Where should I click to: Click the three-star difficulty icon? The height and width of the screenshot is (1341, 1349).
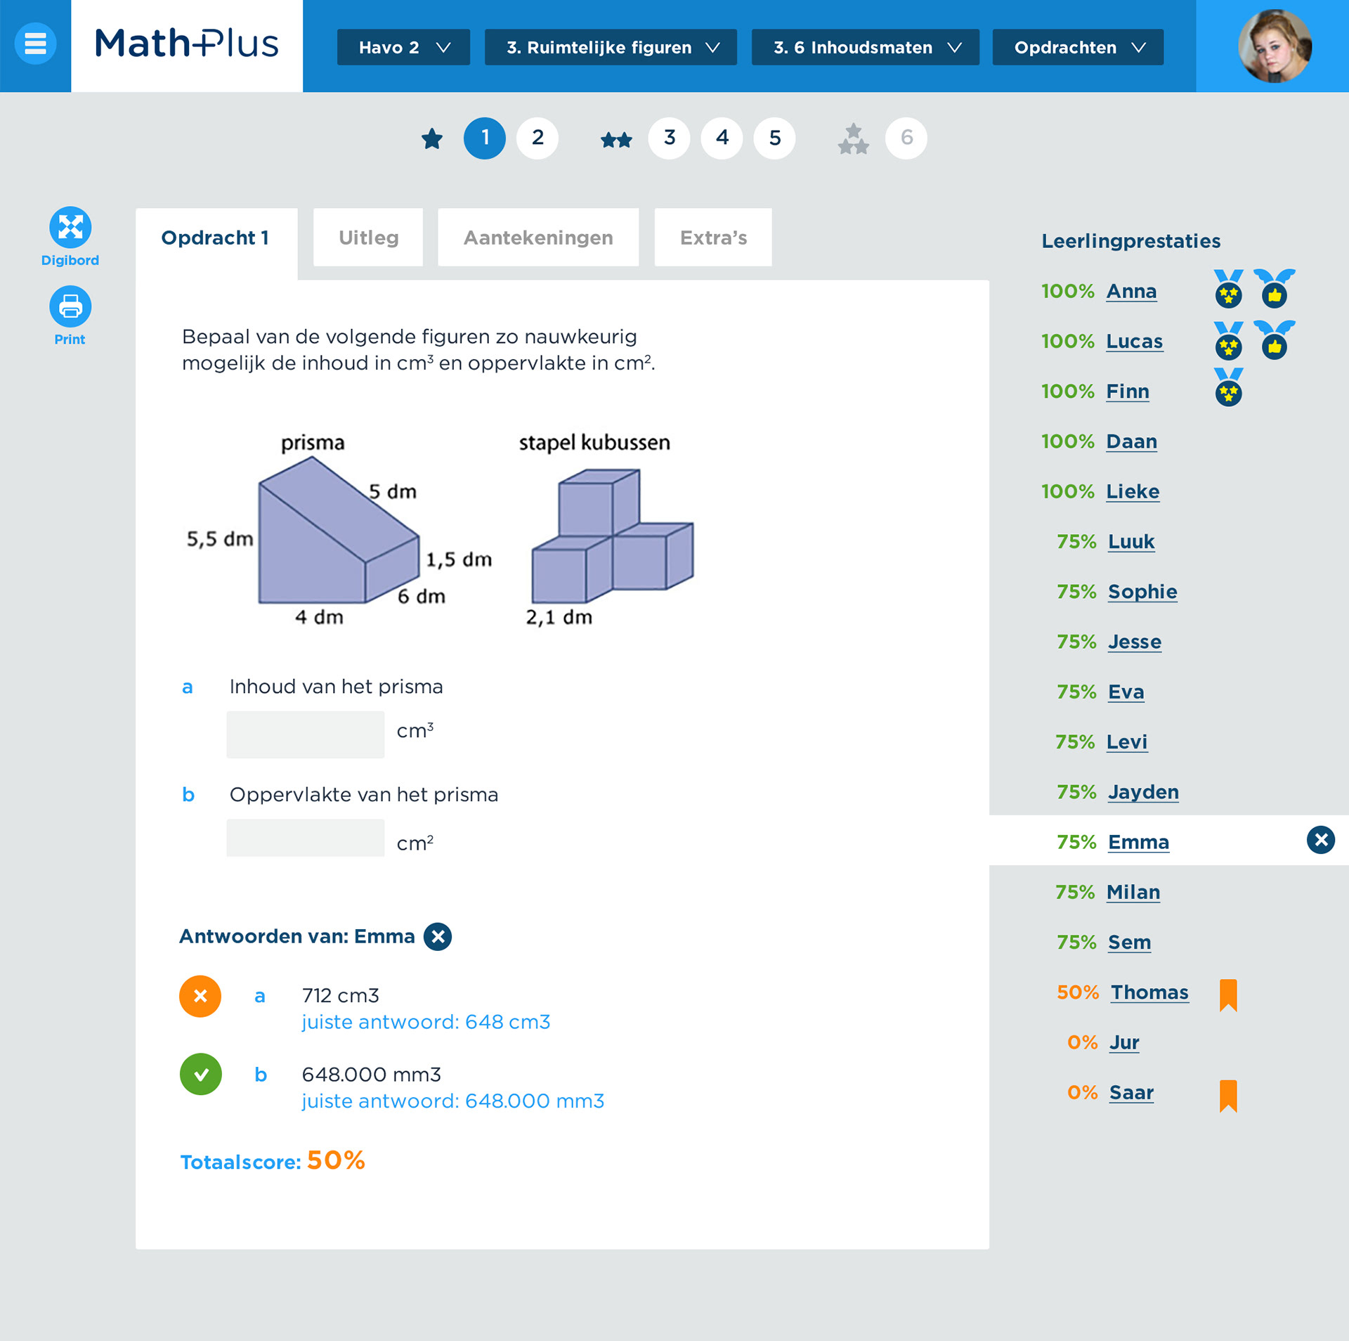click(853, 138)
